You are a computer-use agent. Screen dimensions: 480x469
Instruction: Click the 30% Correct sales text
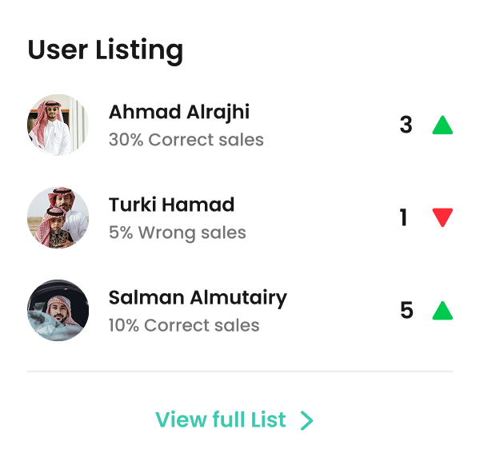click(x=186, y=140)
